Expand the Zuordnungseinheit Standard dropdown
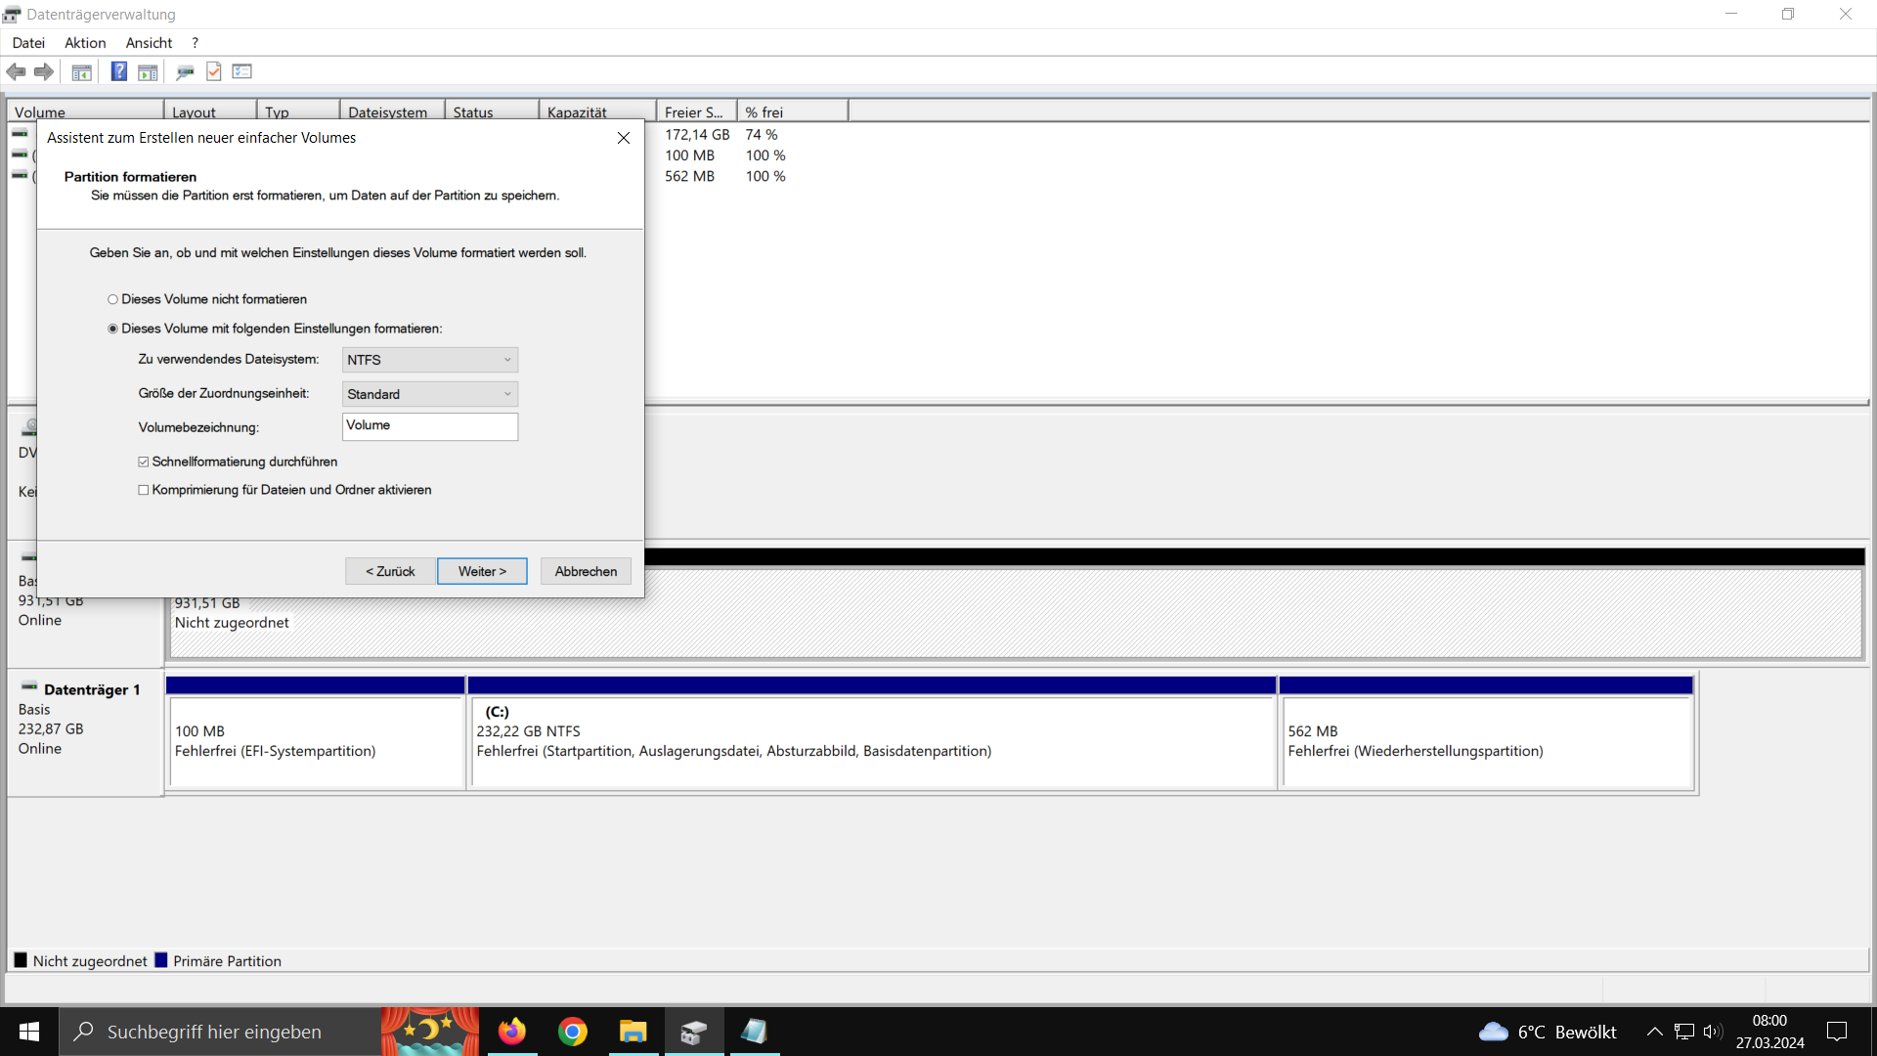1877x1056 pixels. (429, 394)
